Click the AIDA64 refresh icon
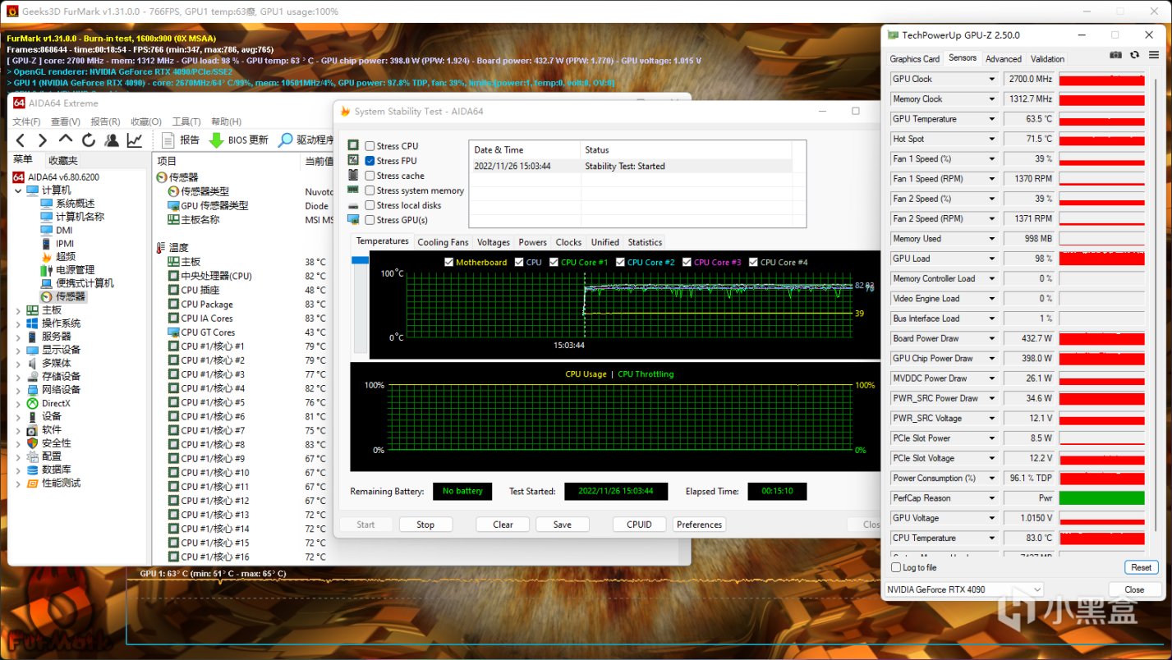The height and width of the screenshot is (660, 1172). tap(89, 140)
